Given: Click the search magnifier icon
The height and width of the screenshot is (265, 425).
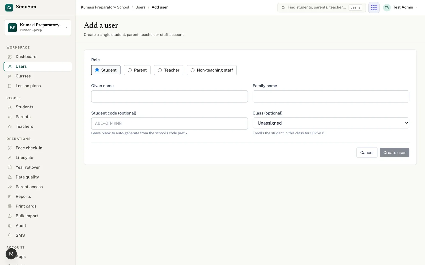Looking at the screenshot, I should [283, 8].
